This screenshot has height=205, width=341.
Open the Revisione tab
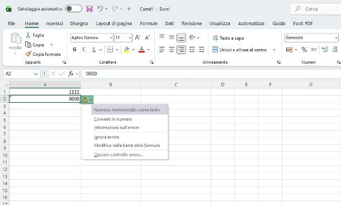pos(192,23)
